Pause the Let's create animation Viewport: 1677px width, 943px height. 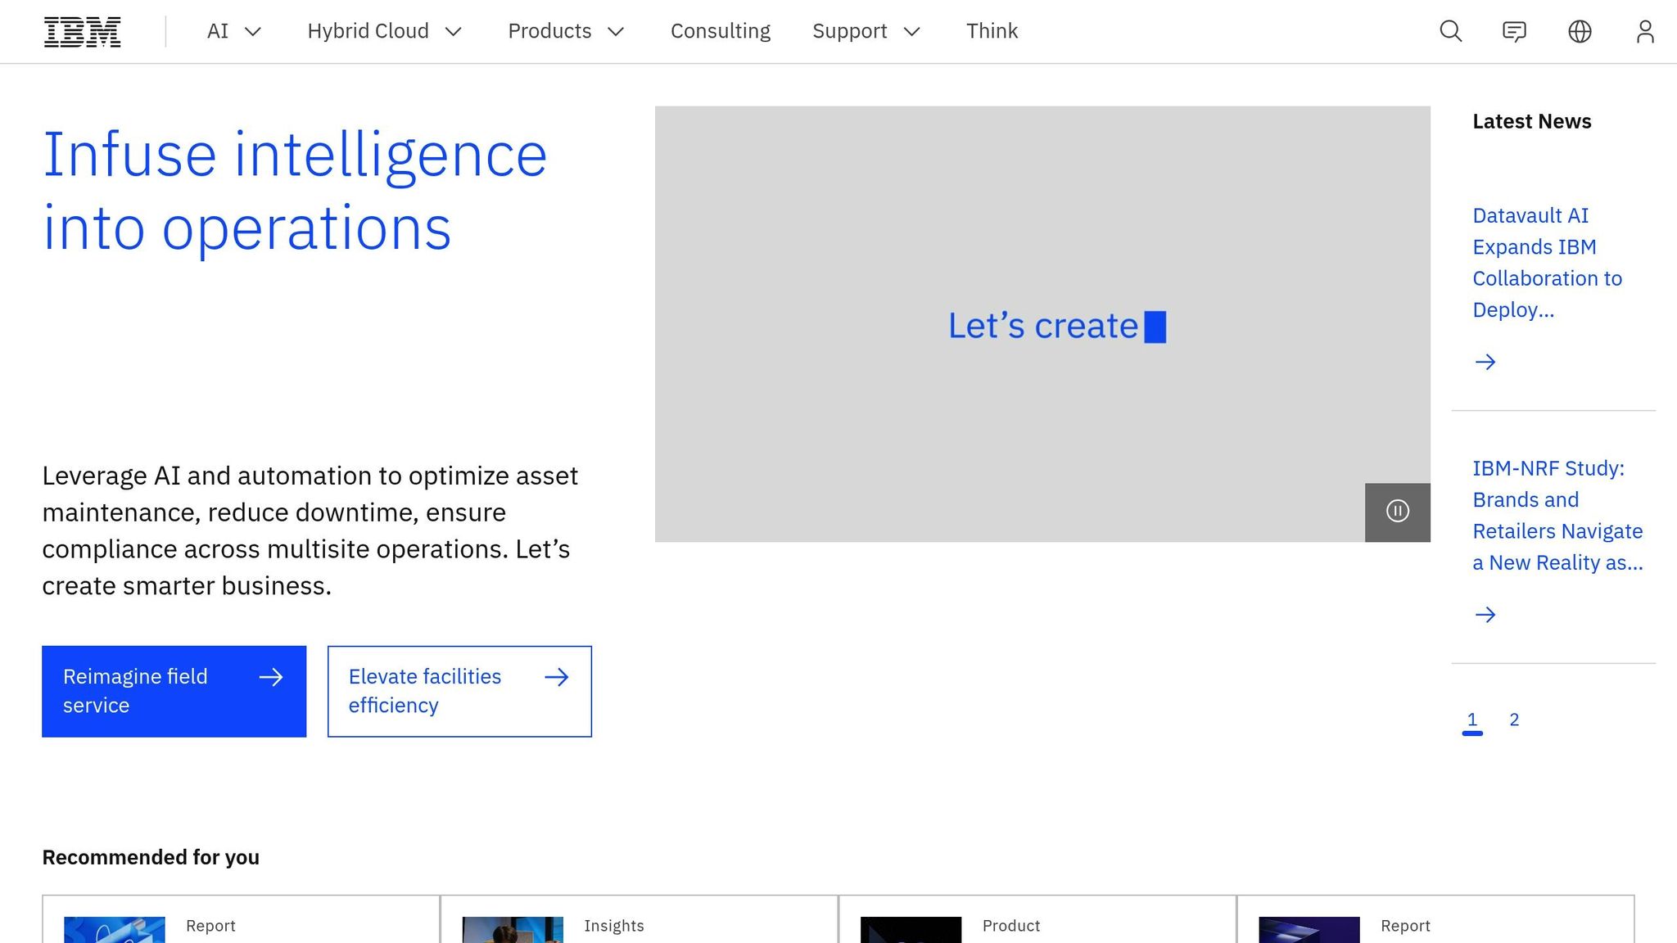pyautogui.click(x=1397, y=512)
